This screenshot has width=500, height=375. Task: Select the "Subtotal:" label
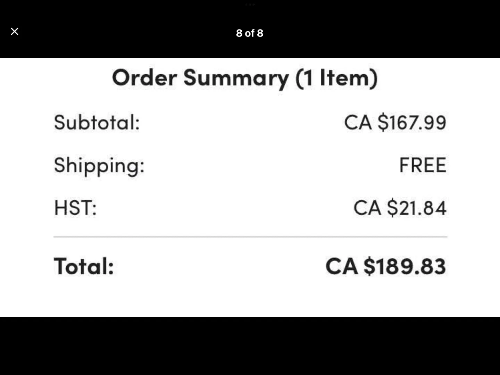tap(97, 122)
